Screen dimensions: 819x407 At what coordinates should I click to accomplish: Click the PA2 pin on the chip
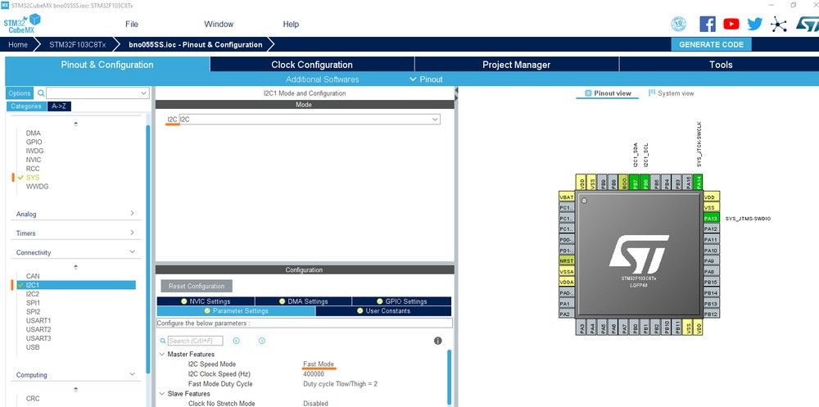[x=567, y=314]
